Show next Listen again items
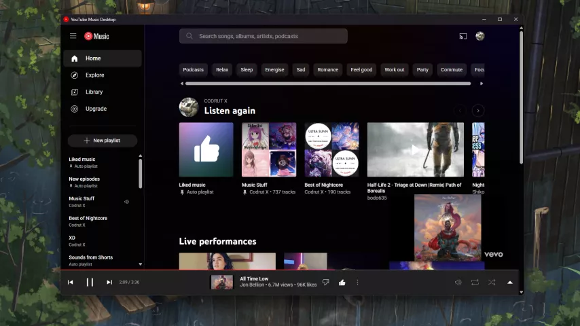Screen dimensions: 580x326 [478, 111]
